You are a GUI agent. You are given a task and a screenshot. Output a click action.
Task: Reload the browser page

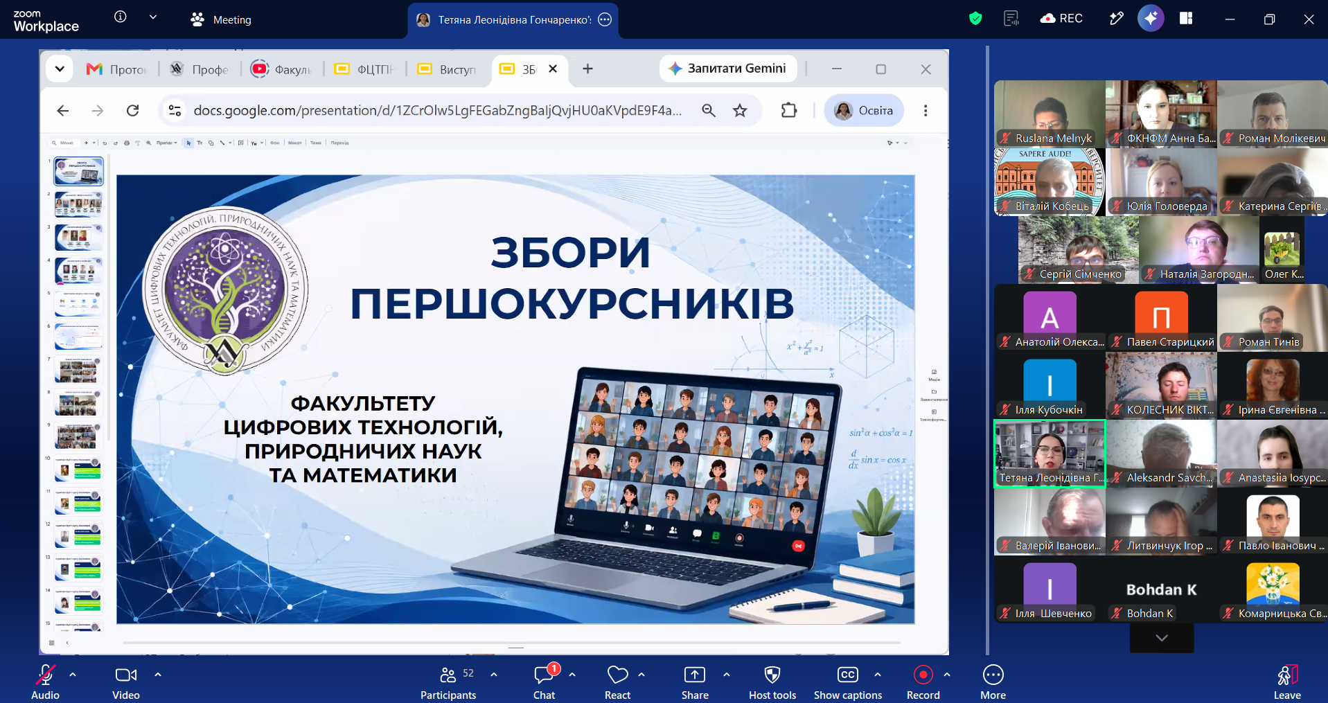coord(133,111)
